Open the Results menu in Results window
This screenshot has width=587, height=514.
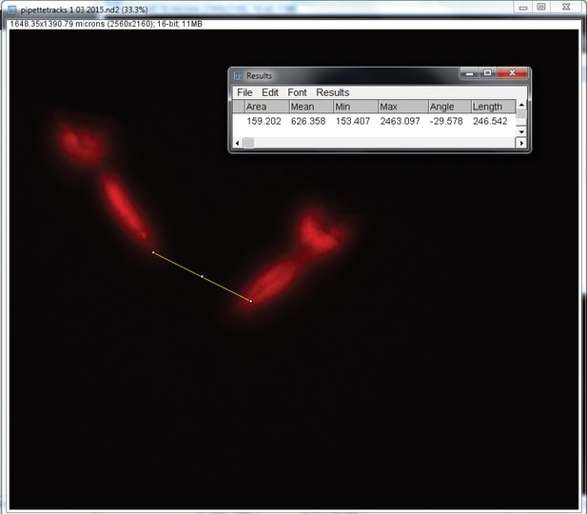pos(332,92)
